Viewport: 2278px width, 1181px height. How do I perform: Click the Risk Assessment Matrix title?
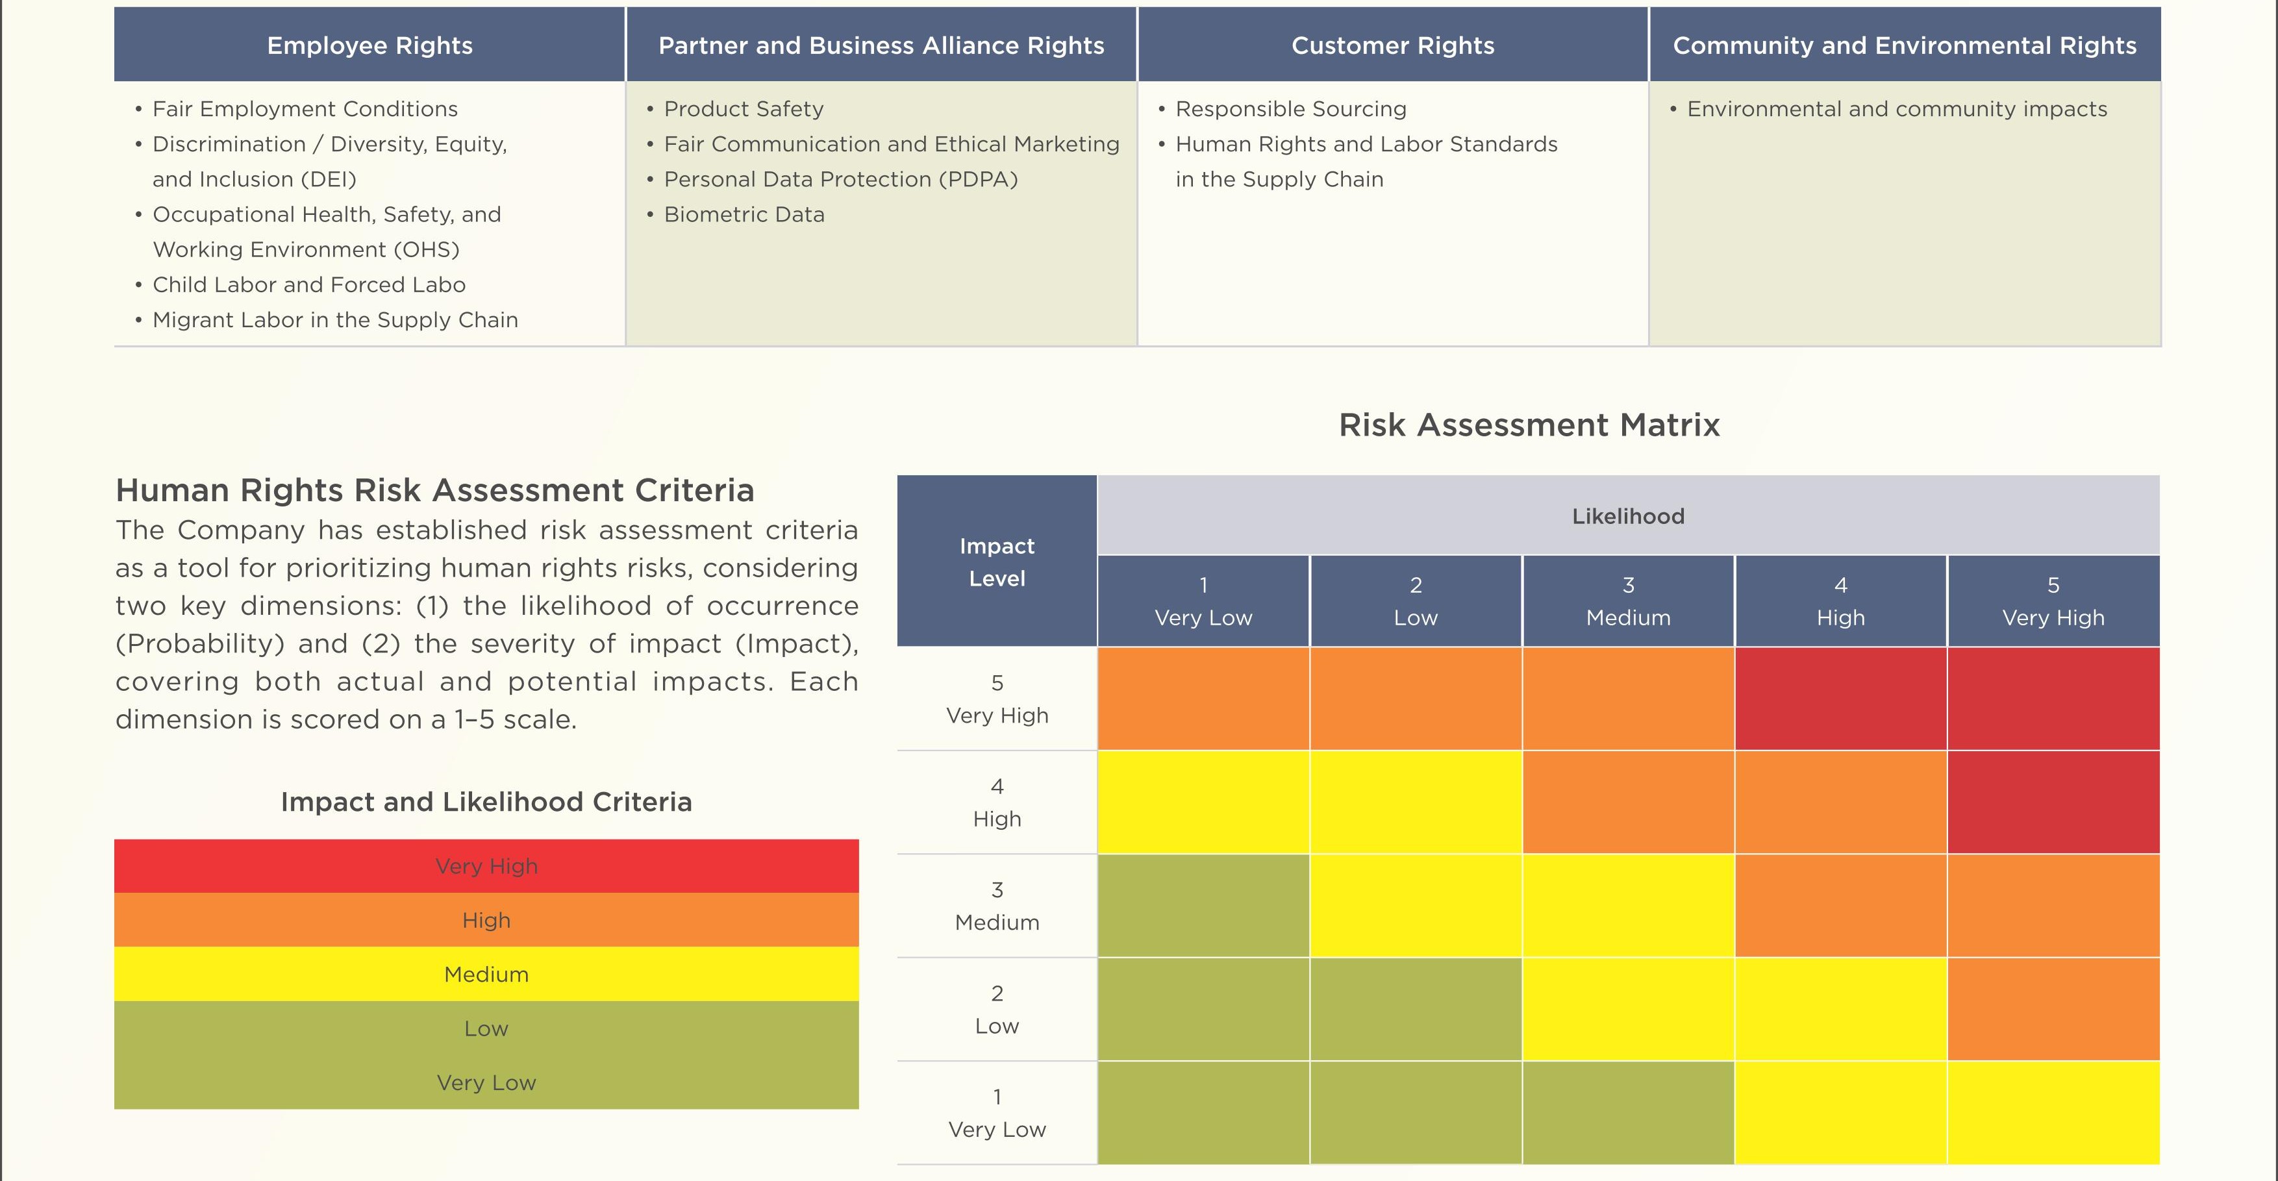coord(1529,425)
